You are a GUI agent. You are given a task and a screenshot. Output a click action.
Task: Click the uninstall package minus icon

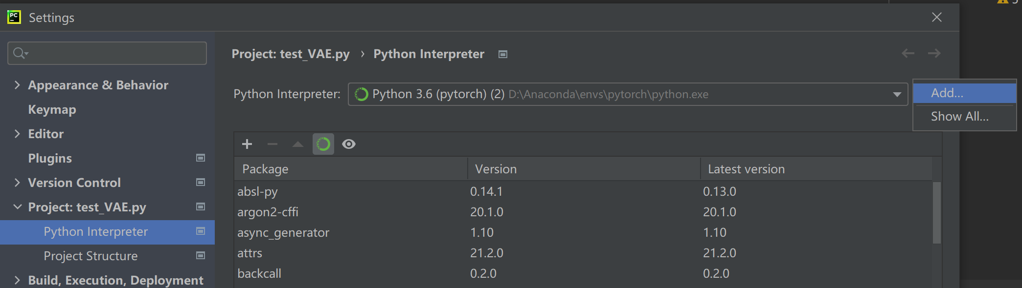tap(273, 144)
